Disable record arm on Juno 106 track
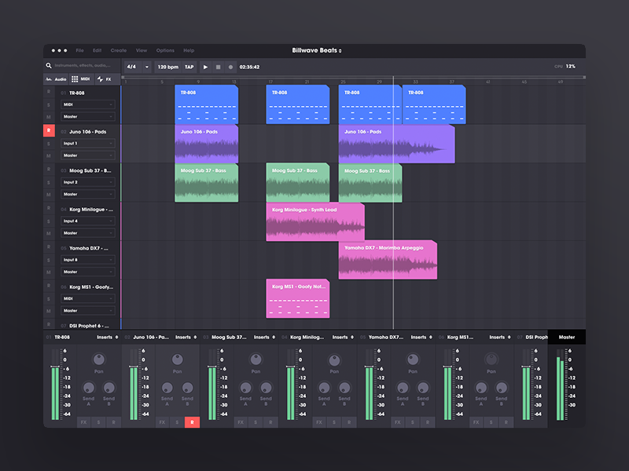629x471 pixels. [49, 130]
